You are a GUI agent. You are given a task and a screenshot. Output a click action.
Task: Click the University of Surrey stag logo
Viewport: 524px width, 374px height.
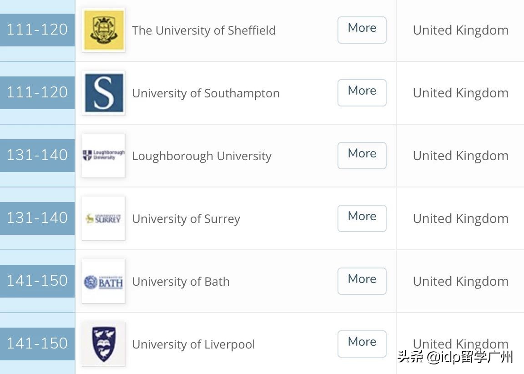[103, 218]
